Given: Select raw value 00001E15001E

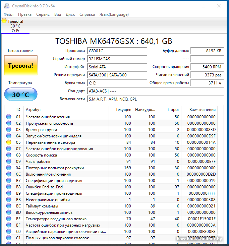Looking at the screenshot, I should pos(202,219).
